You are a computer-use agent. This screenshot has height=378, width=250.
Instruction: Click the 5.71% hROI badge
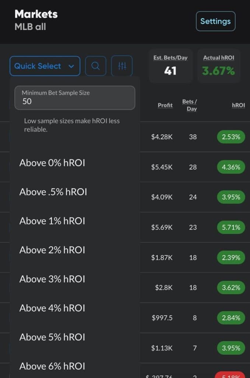[x=231, y=227]
